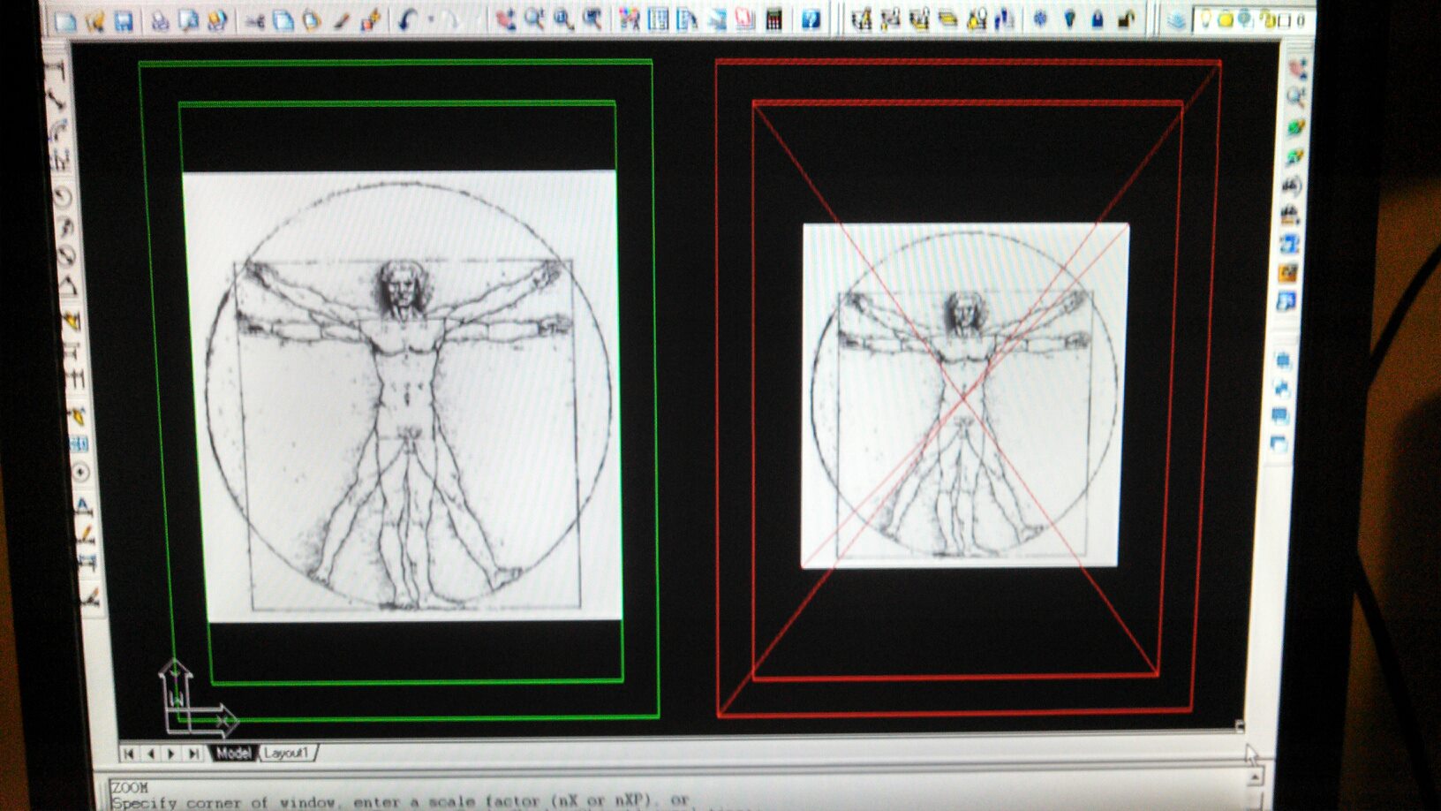This screenshot has width=1441, height=811.
Task: Toggle the layer on/off lightbulb icon
Action: (x=1205, y=19)
